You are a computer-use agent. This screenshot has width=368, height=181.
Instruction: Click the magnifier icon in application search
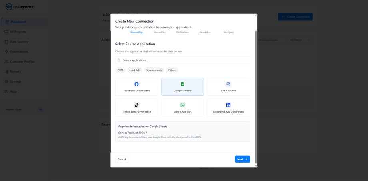coord(119,60)
